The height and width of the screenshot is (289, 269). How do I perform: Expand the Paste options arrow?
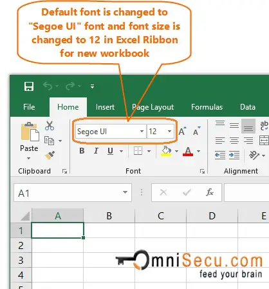(29, 158)
